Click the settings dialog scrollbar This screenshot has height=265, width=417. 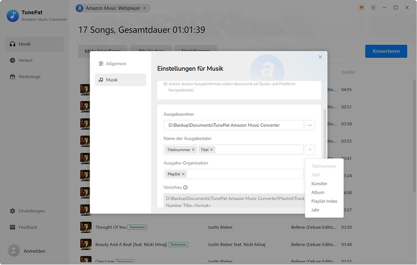[325, 133]
